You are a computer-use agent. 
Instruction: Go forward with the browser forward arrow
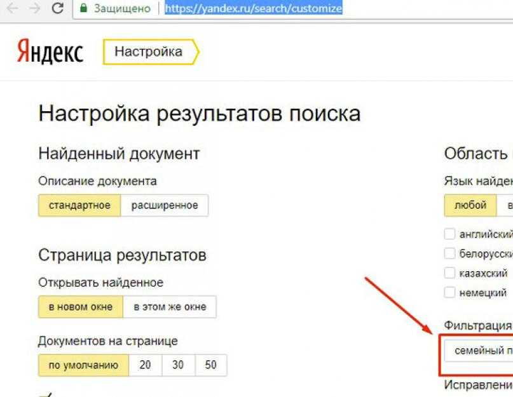pos(34,8)
